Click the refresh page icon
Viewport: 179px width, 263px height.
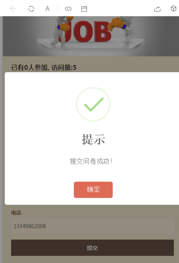coord(31,9)
